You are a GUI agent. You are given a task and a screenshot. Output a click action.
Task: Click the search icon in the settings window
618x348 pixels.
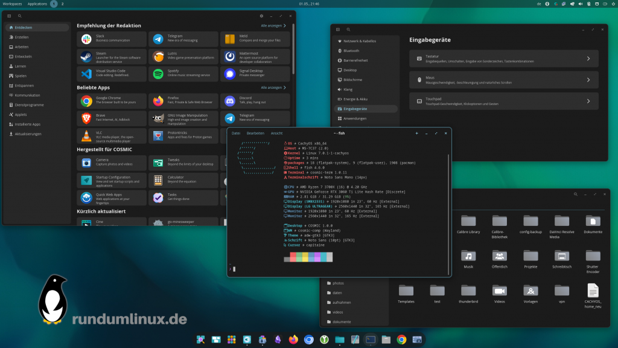(x=348, y=30)
